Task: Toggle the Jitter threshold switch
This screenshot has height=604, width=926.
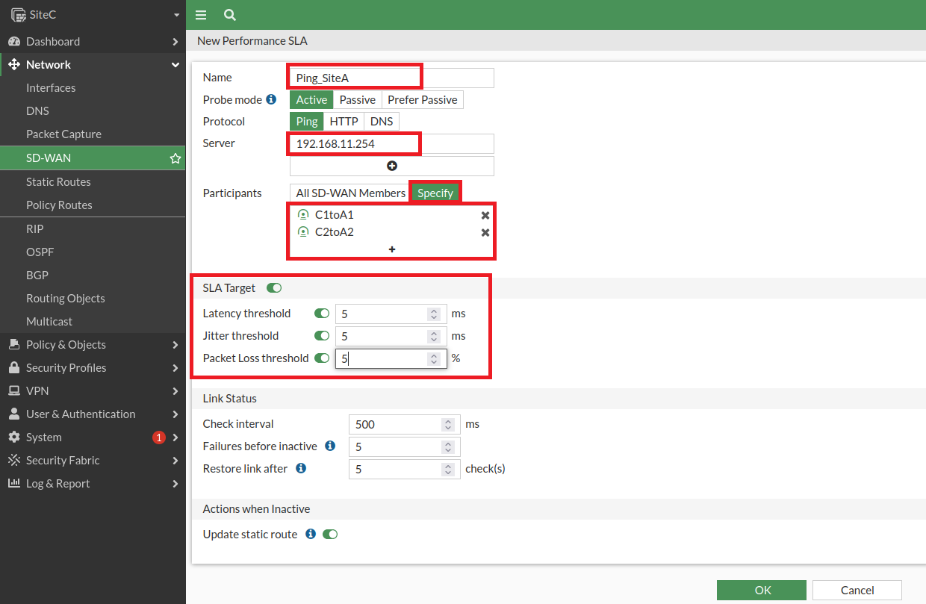Action: click(322, 336)
